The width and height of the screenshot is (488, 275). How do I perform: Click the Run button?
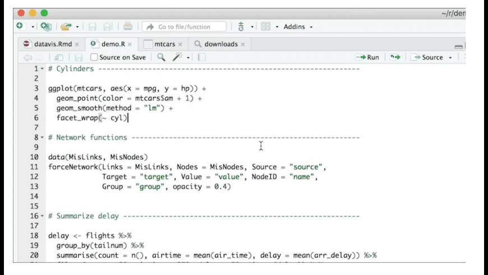pyautogui.click(x=367, y=57)
